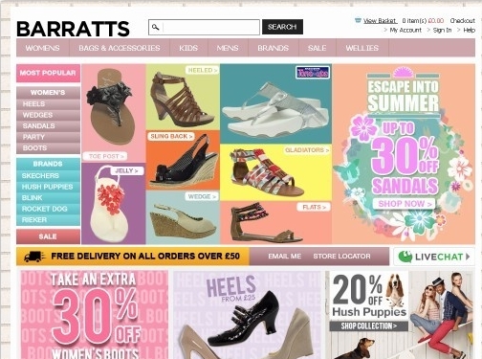Open the MENS menu
This screenshot has height=359, width=482.
tap(228, 48)
